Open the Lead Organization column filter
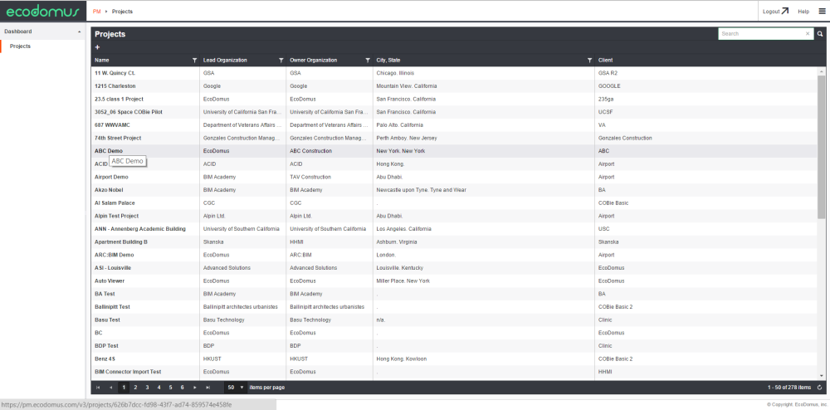This screenshot has width=830, height=410. pyautogui.click(x=281, y=61)
